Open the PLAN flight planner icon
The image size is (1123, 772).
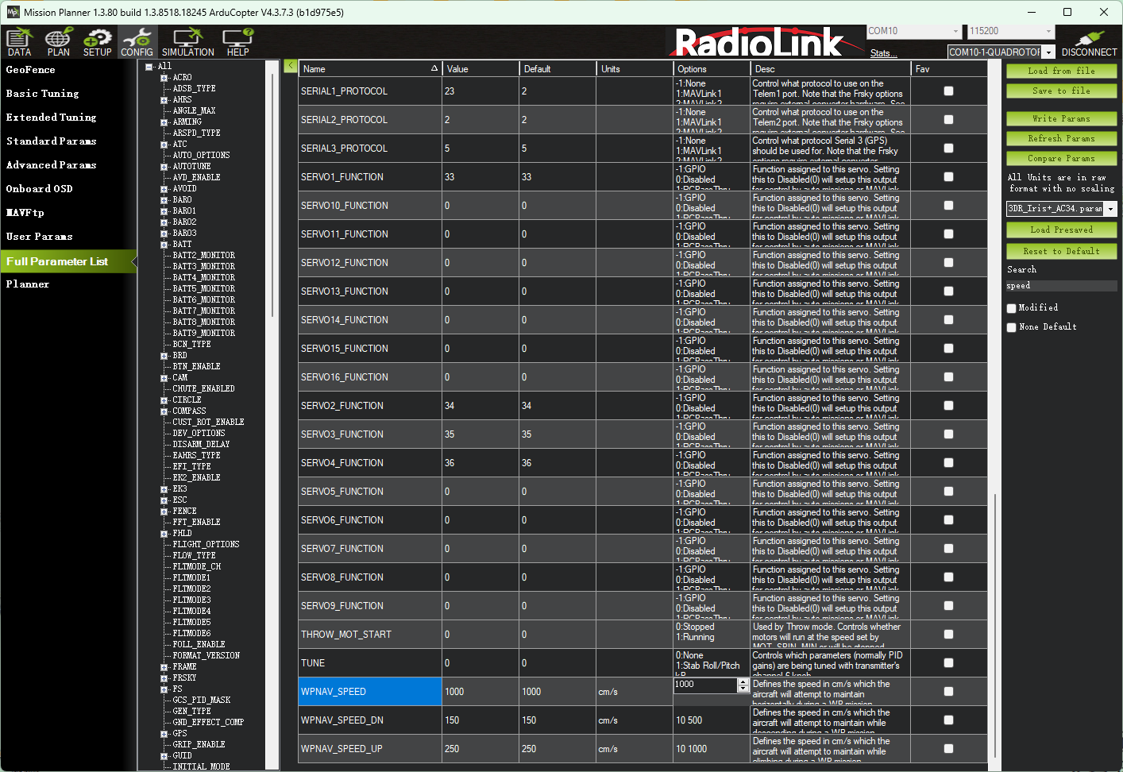point(58,42)
